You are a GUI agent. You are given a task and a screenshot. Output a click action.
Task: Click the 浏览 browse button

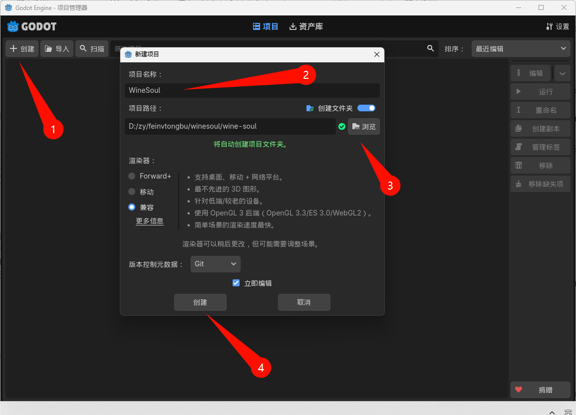[364, 126]
